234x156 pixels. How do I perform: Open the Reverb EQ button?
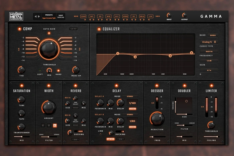click(x=76, y=140)
